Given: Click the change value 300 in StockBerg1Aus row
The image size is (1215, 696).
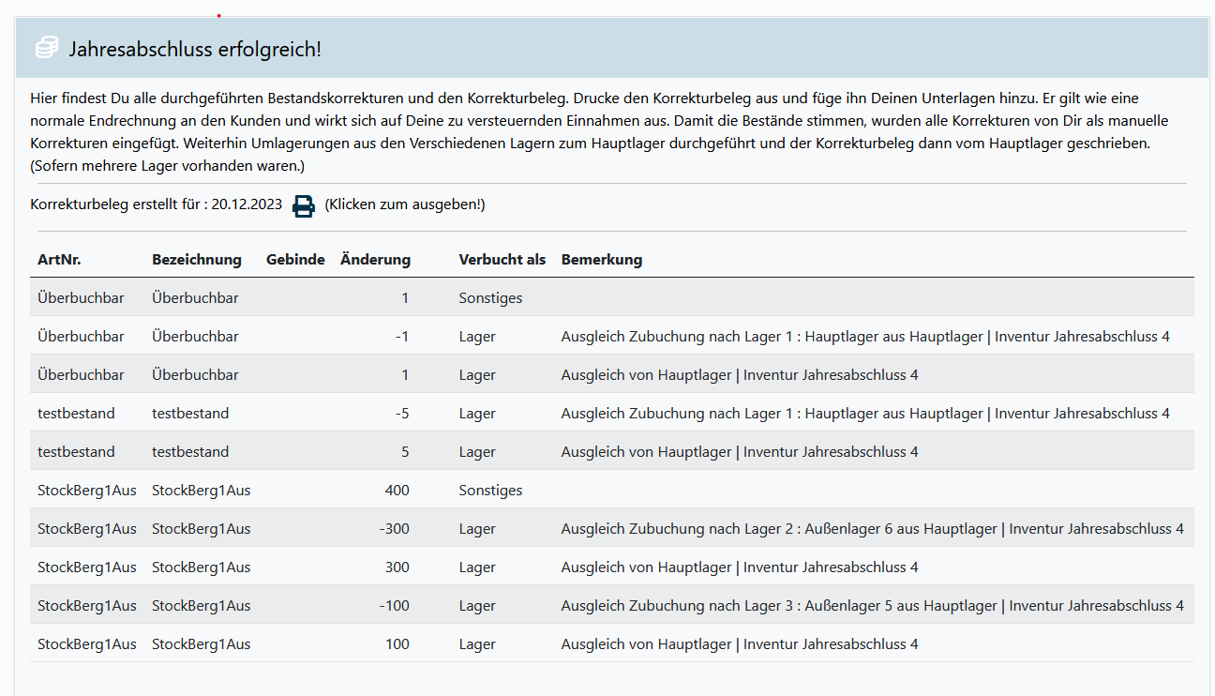Looking at the screenshot, I should pos(397,567).
